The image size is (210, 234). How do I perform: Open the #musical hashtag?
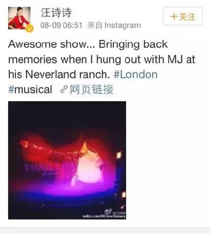30,89
